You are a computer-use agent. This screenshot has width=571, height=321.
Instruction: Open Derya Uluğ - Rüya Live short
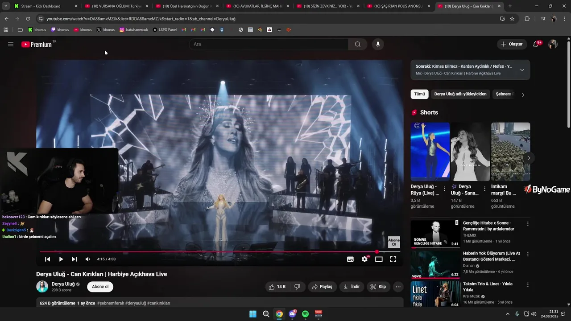(x=430, y=152)
